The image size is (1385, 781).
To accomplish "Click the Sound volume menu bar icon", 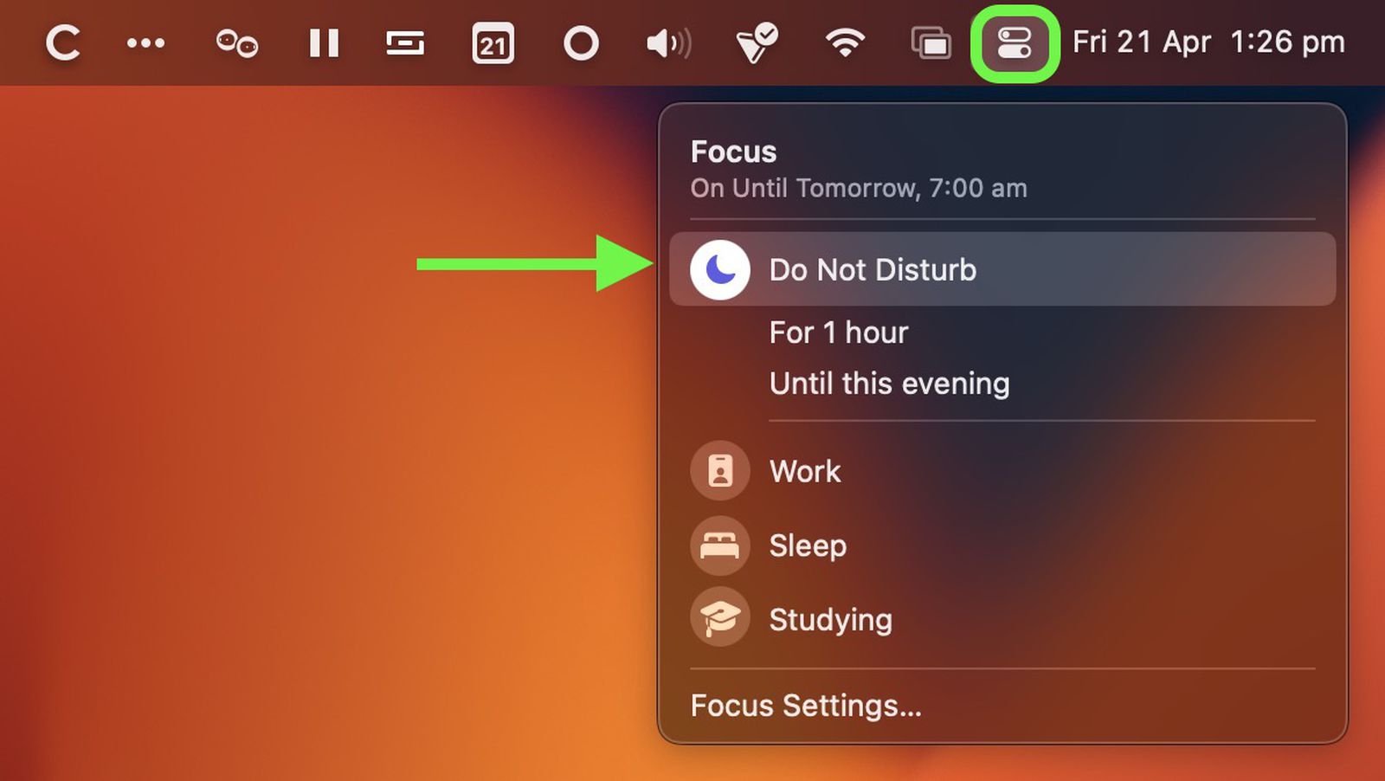I will (x=668, y=42).
